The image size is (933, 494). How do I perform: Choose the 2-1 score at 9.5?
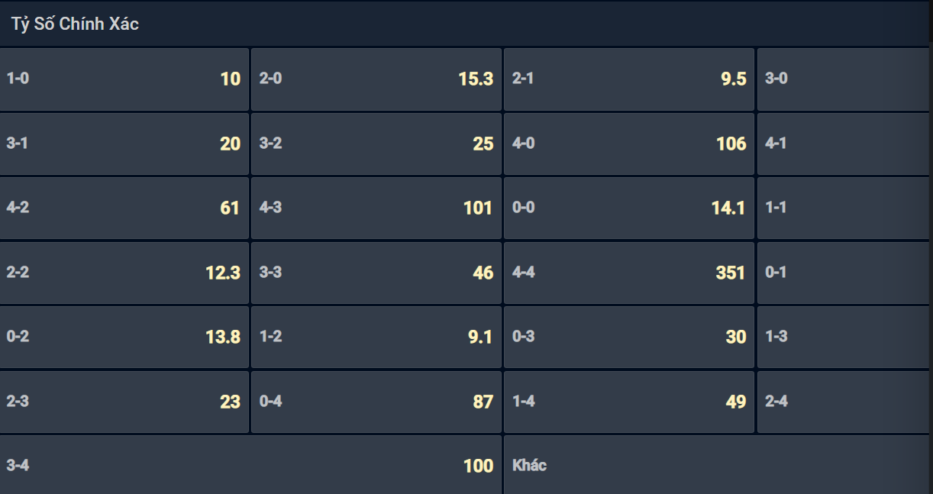point(629,79)
